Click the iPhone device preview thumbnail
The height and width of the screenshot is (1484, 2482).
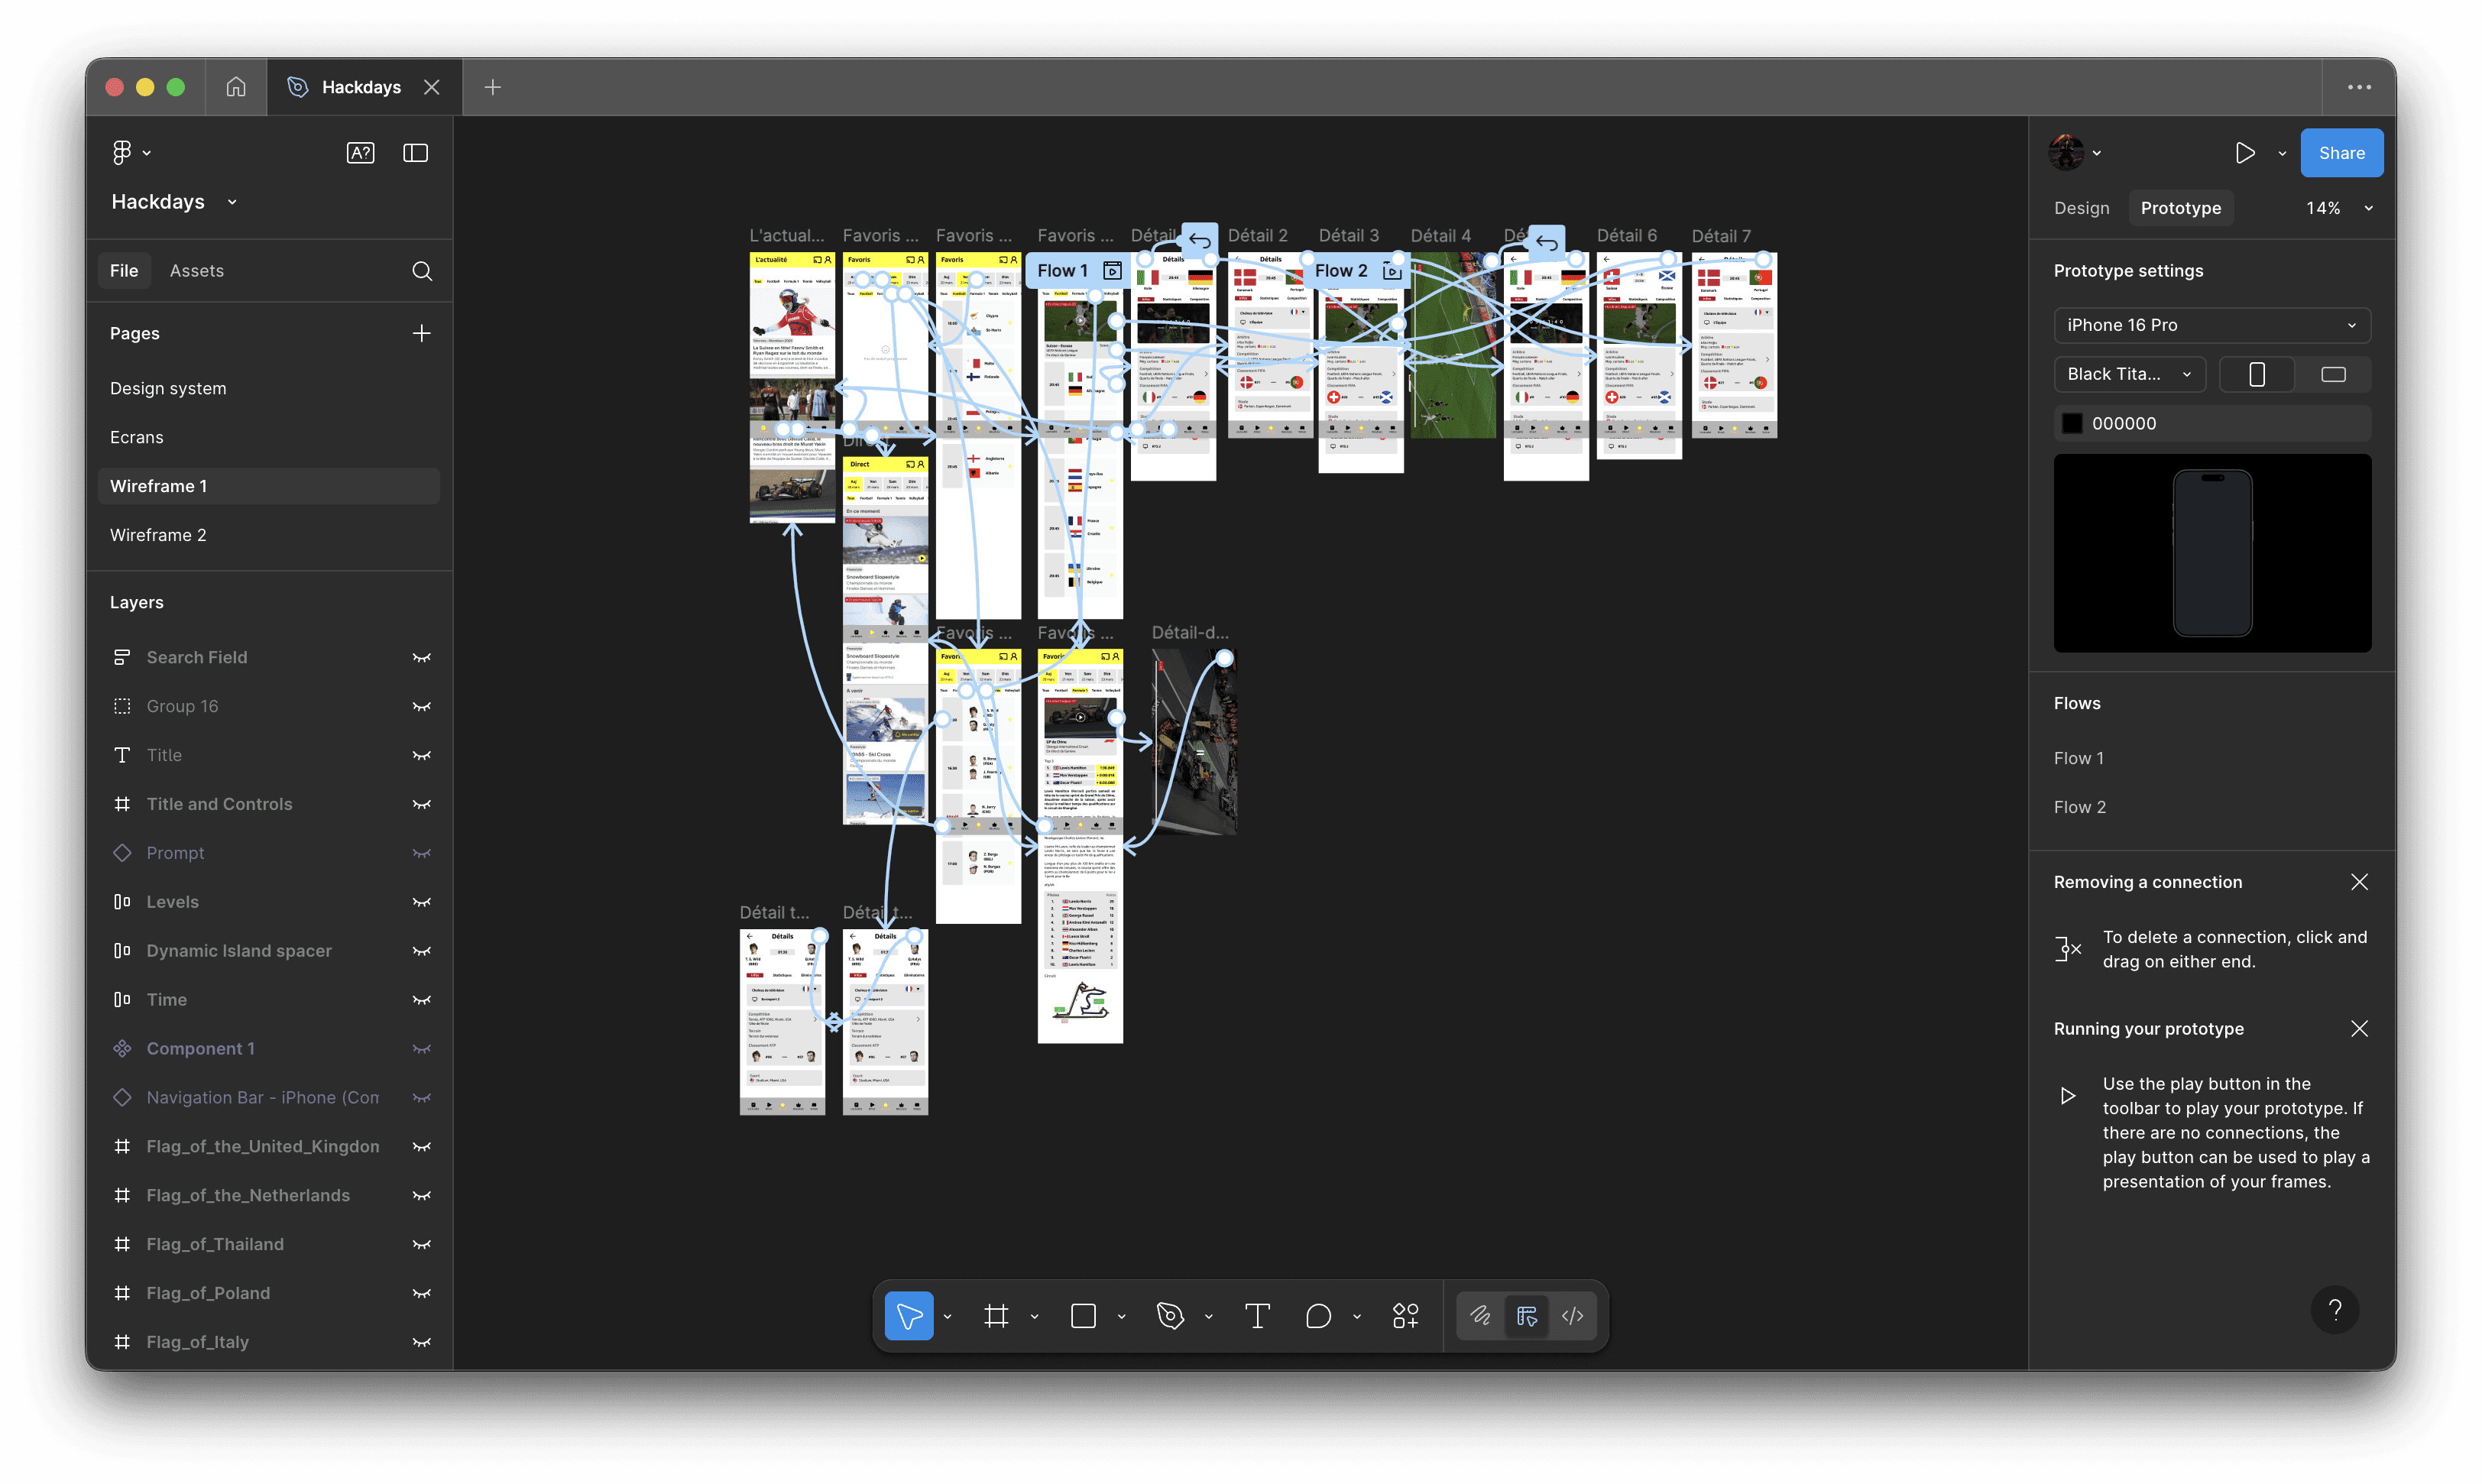coord(2212,553)
